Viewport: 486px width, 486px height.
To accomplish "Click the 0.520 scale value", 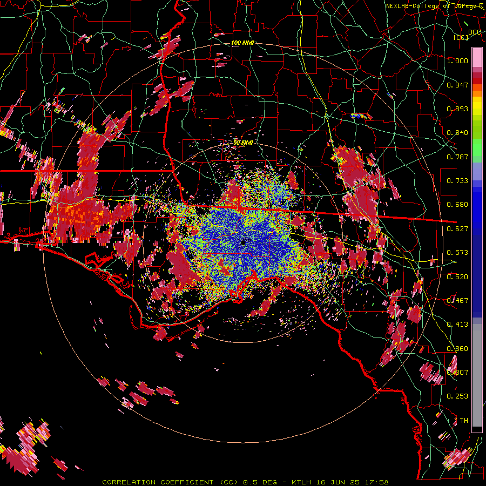I will [457, 277].
